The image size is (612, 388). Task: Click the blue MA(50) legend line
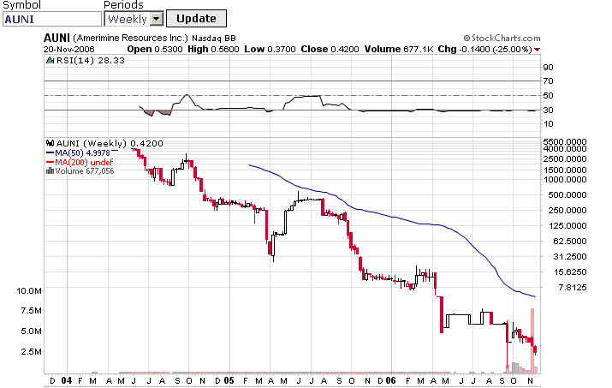[x=50, y=152]
